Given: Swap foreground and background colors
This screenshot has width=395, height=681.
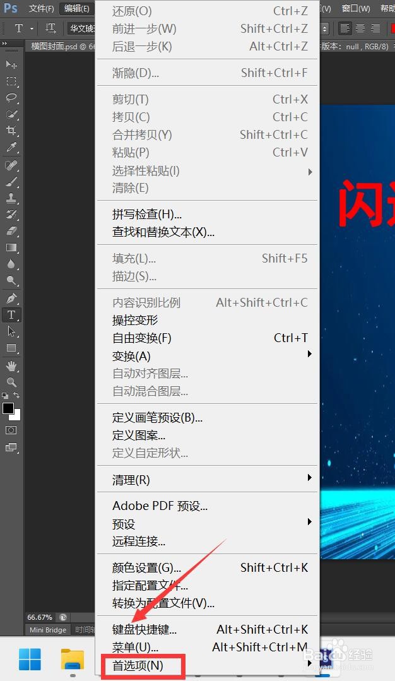Looking at the screenshot, I should [16, 395].
